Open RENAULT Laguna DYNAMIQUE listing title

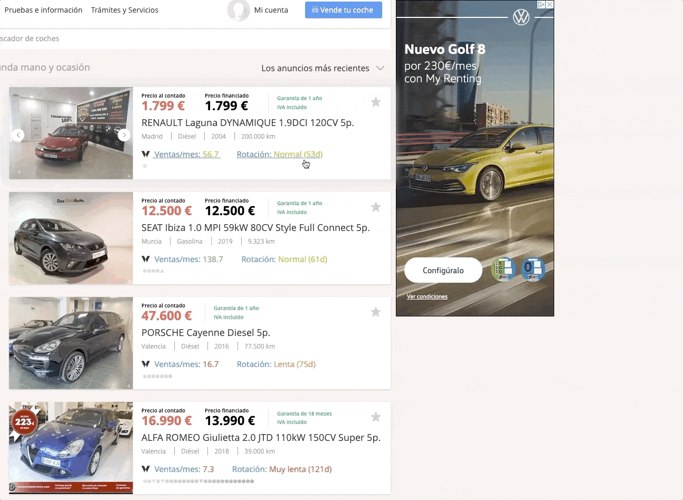248,122
